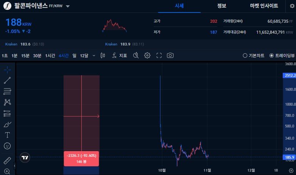Screen dimensions: 296x175
Task: Open the emoji sticker tool
Action: pyautogui.click(x=7, y=145)
